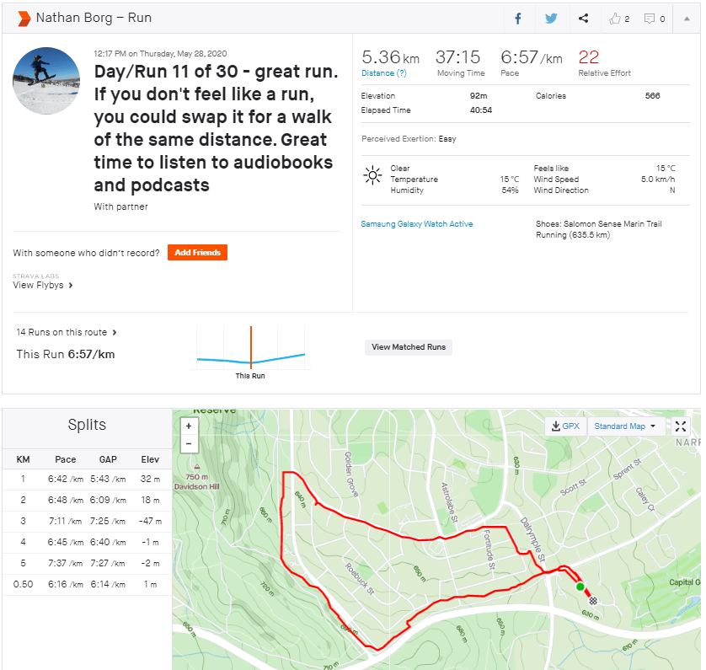706x670 pixels.
Task: Zoom out on the map
Action: tap(188, 443)
